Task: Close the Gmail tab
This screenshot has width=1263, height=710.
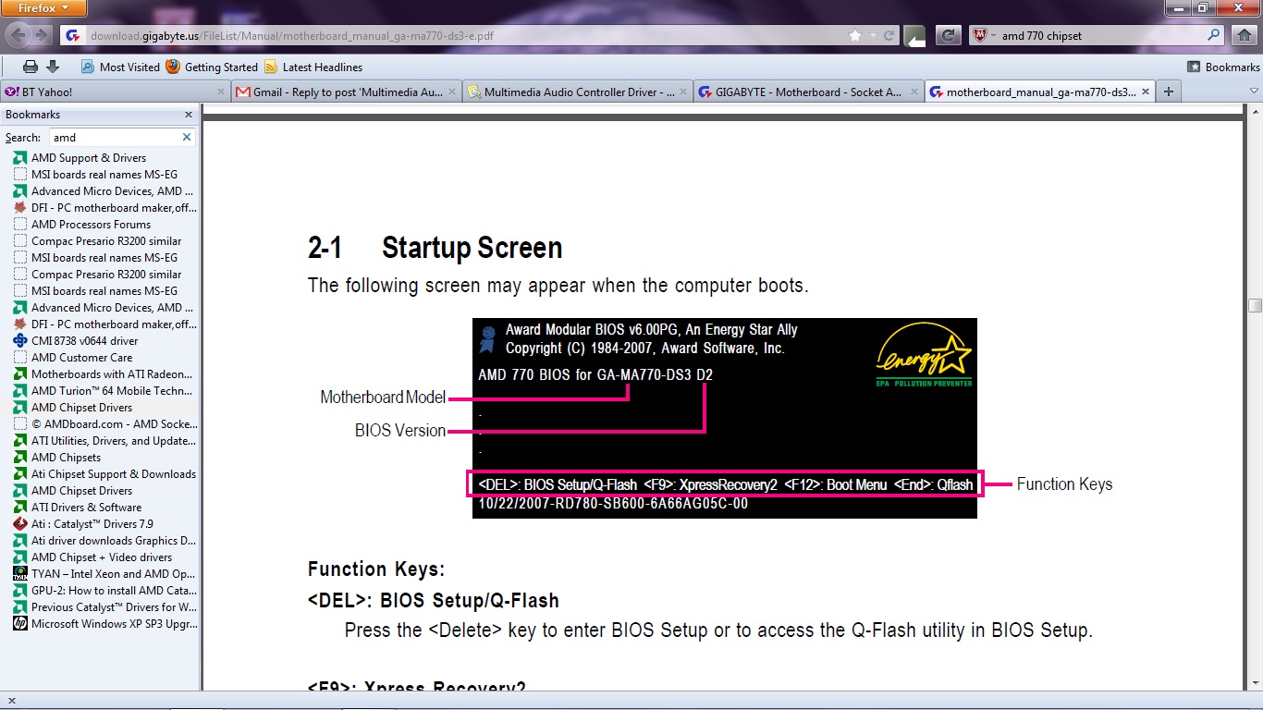Action: click(x=452, y=92)
